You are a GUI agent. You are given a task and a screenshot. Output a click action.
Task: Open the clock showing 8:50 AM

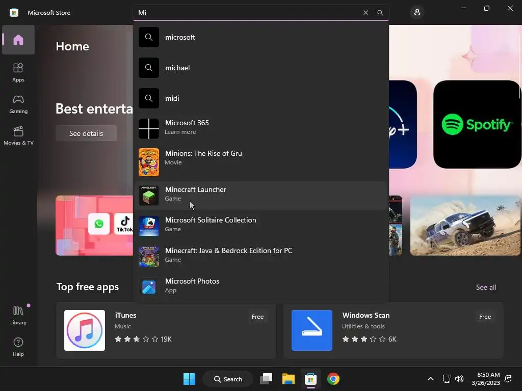pyautogui.click(x=485, y=379)
